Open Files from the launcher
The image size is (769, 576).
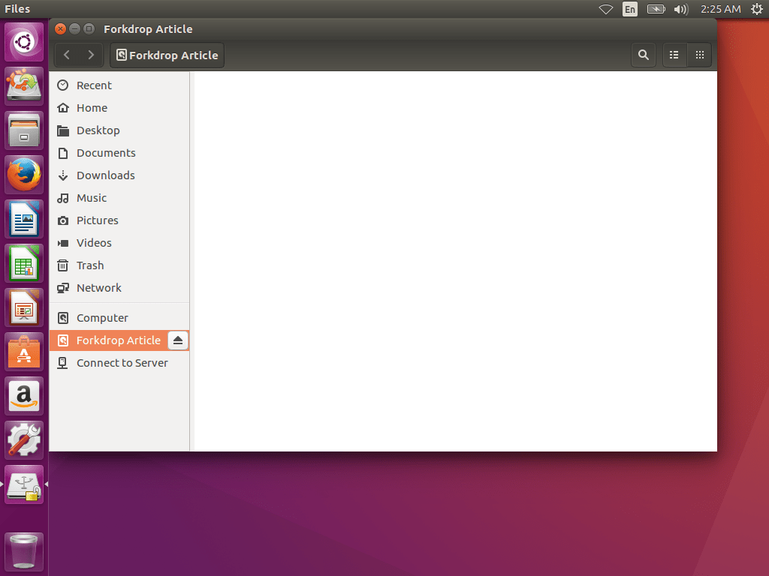(x=24, y=130)
